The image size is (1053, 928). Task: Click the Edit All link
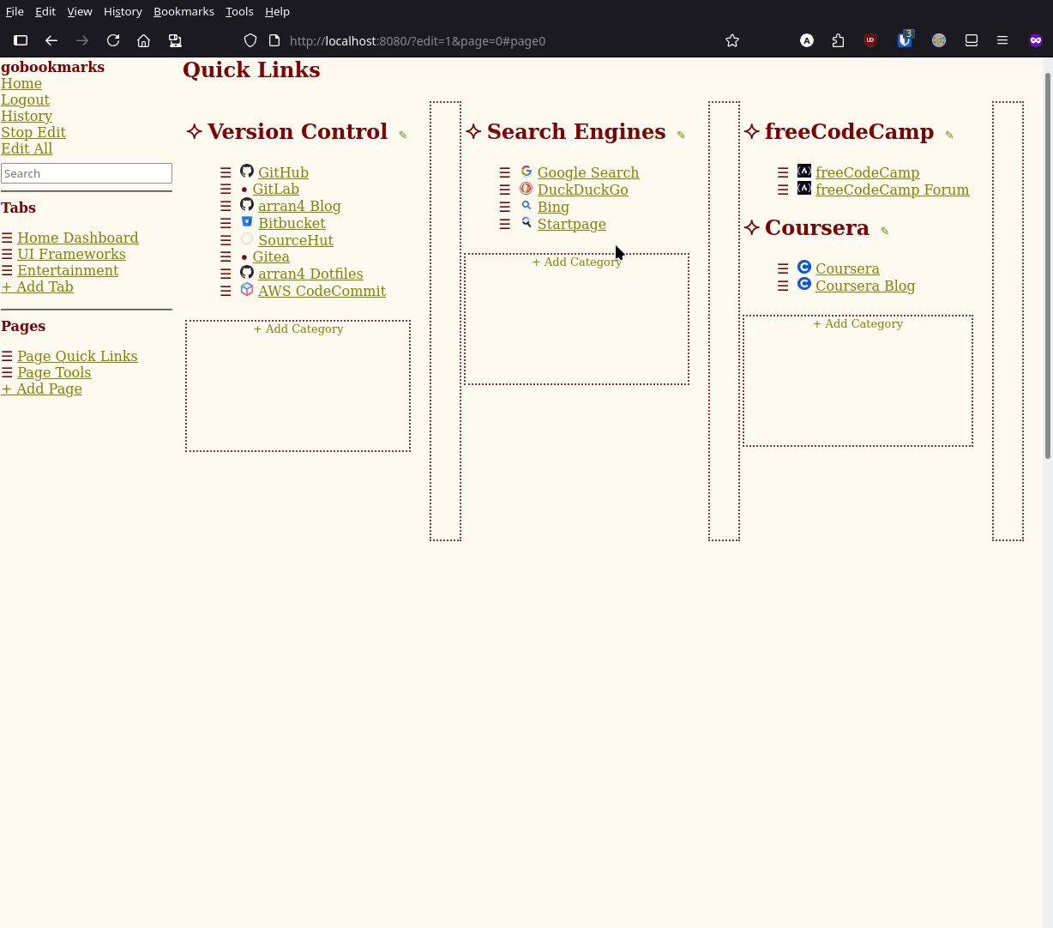coord(27,148)
